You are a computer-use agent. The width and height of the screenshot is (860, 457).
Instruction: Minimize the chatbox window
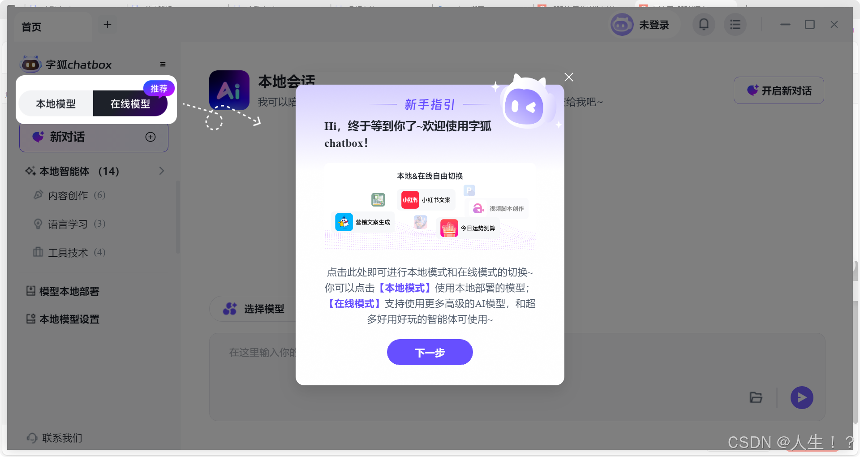pyautogui.click(x=785, y=25)
